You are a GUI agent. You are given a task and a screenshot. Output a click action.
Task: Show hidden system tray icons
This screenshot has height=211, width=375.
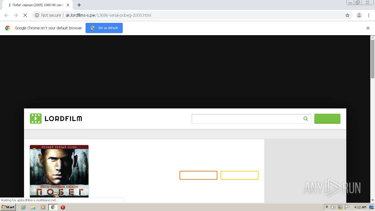[x=327, y=207]
